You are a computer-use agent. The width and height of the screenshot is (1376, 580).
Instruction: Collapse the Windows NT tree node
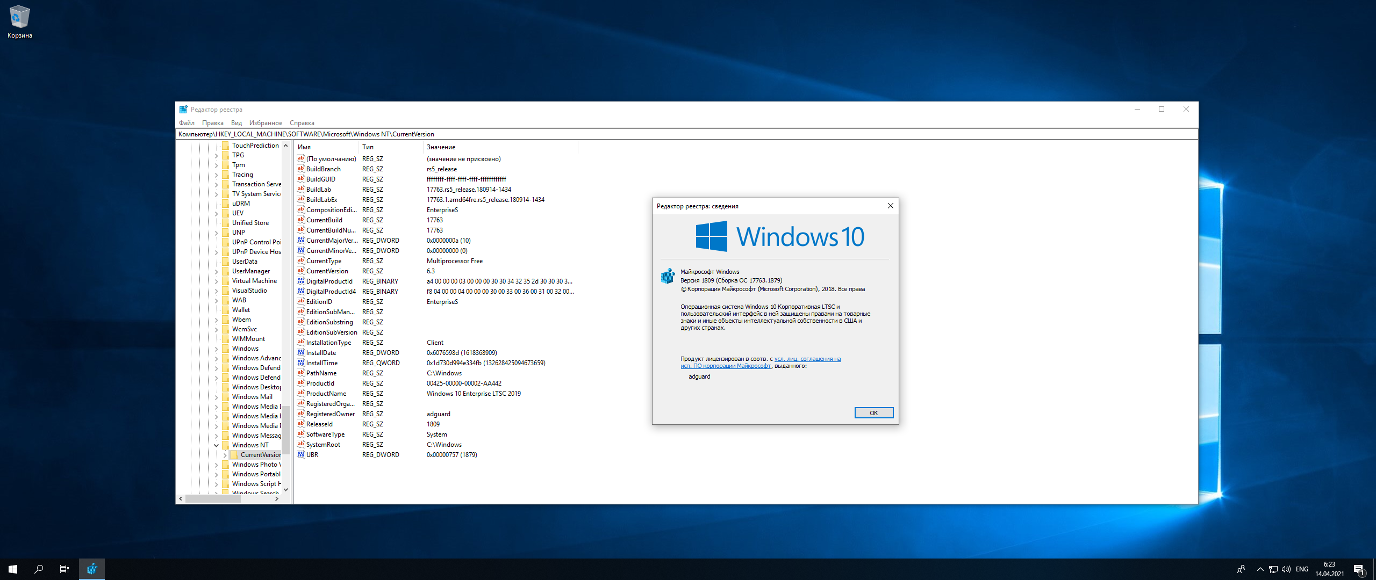[217, 445]
